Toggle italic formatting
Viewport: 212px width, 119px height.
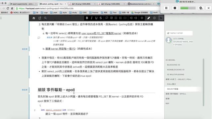[91, 18]
